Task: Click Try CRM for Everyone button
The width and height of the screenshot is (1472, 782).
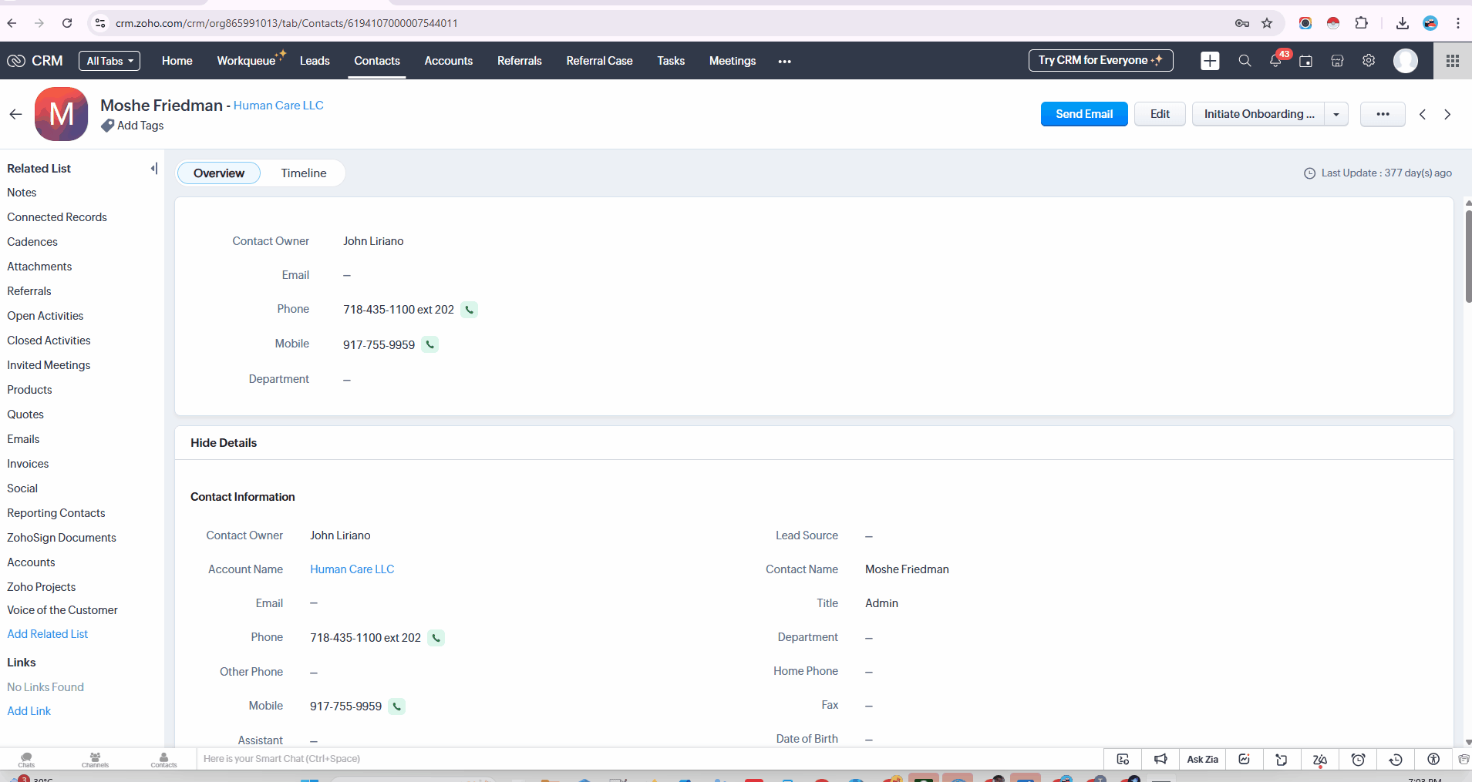Action: point(1100,60)
